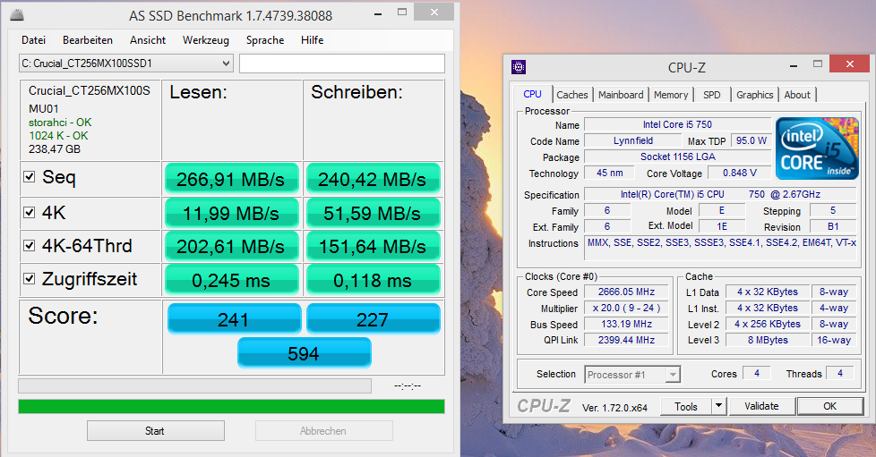Toggle the Zugriffszeit test checkbox
Image resolution: width=876 pixels, height=457 pixels.
29,278
